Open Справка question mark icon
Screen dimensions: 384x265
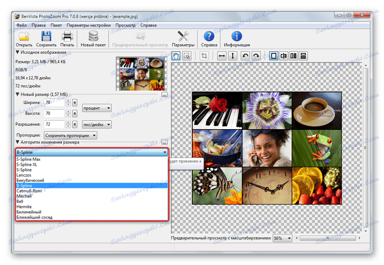209,36
